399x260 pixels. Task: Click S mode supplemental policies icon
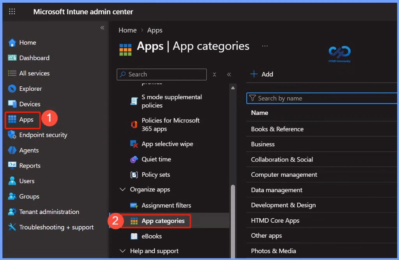pyautogui.click(x=134, y=101)
